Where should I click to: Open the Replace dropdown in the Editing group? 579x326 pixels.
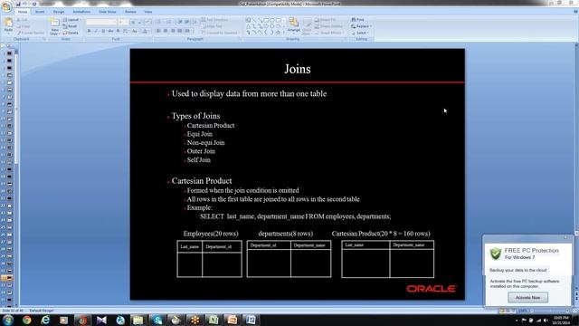tap(361, 26)
